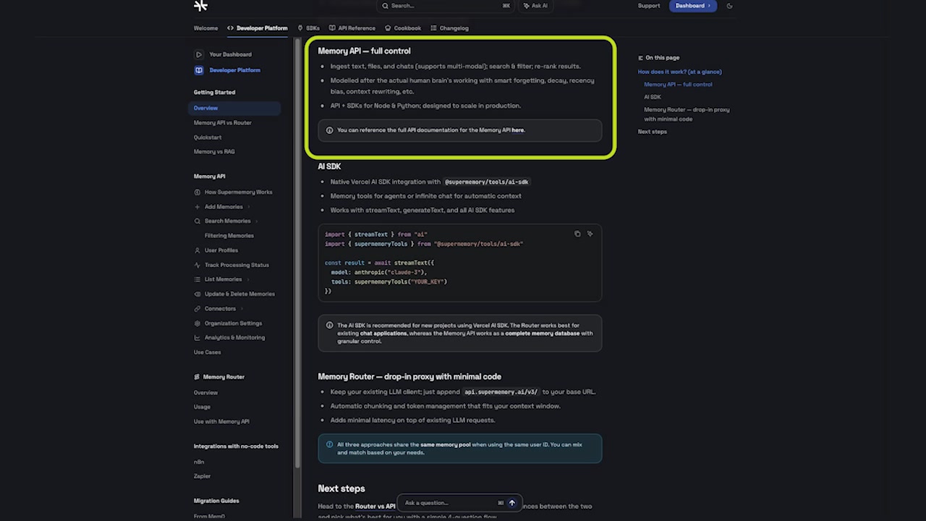Select the plus icon next to Add Memories
The height and width of the screenshot is (521, 926).
coord(197,206)
